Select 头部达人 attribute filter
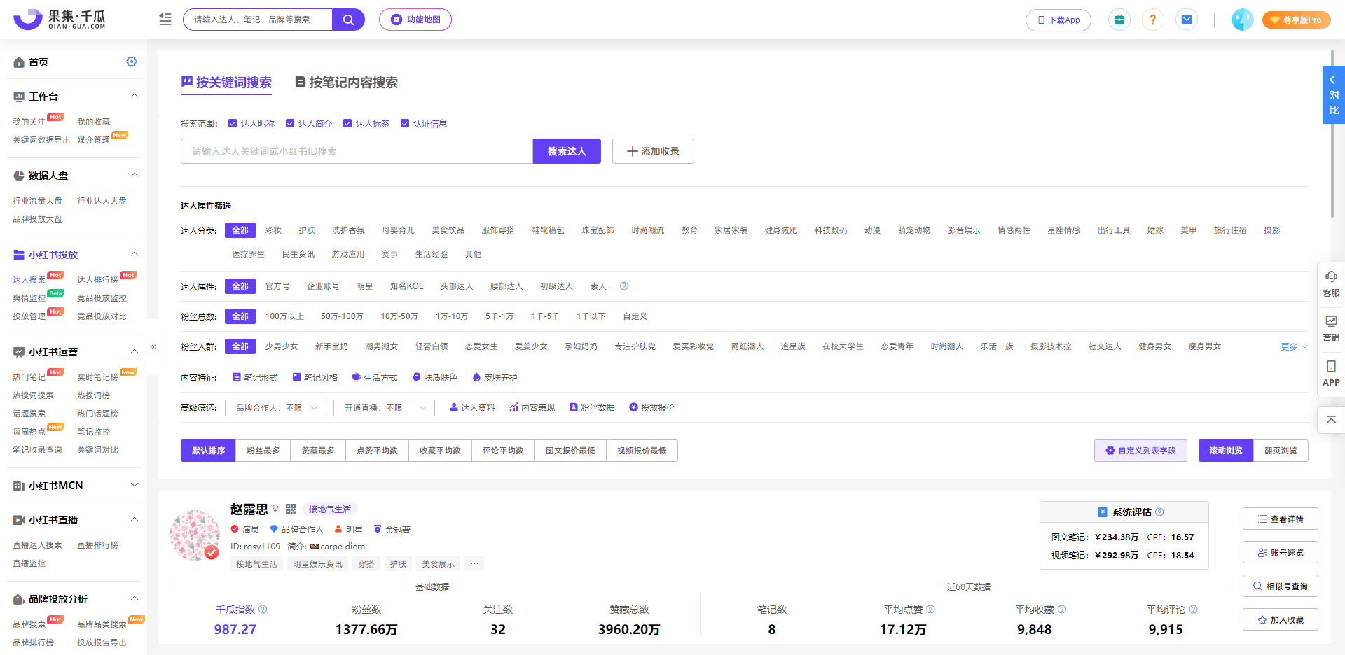 click(x=457, y=286)
